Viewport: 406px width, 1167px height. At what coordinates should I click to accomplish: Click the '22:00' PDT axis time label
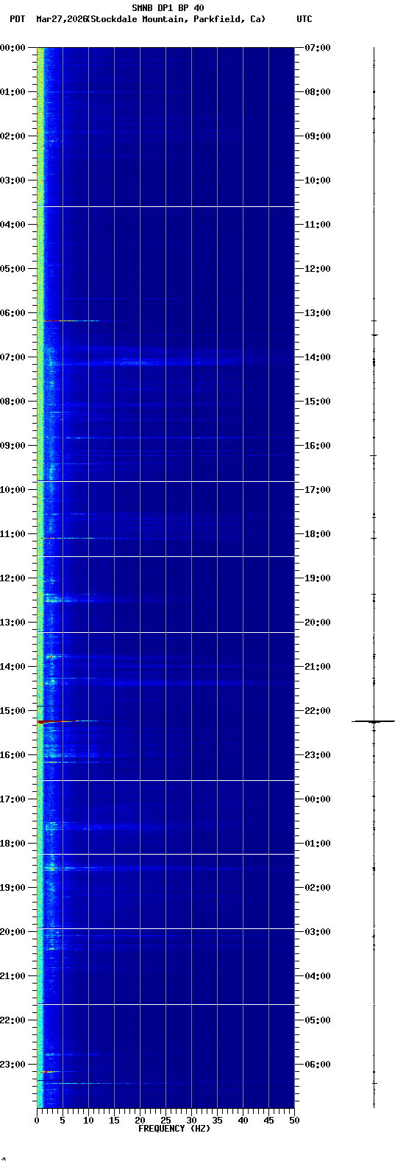click(13, 1020)
